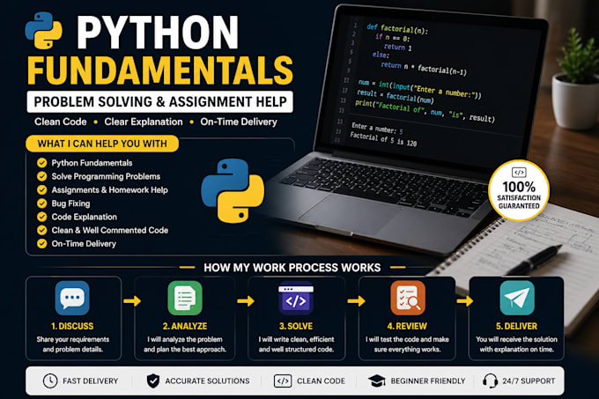Click the PROBLEM SOLVING & ASSIGNMENT HELP banner
599x399 pixels.
tap(159, 101)
